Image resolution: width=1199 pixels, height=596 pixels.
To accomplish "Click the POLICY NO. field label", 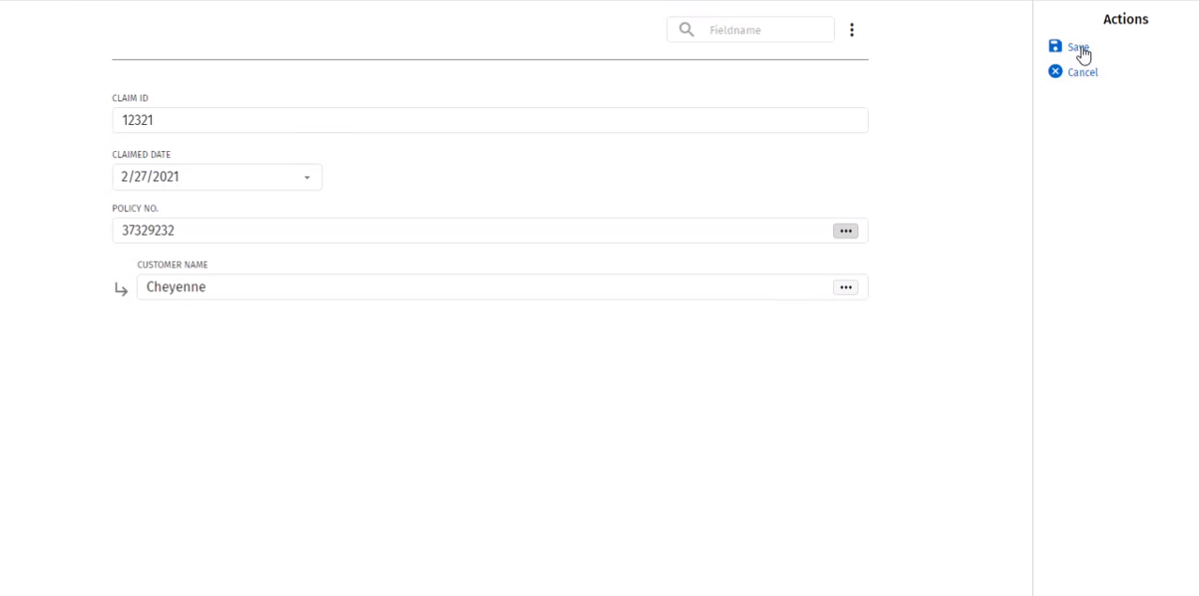I will tap(136, 208).
